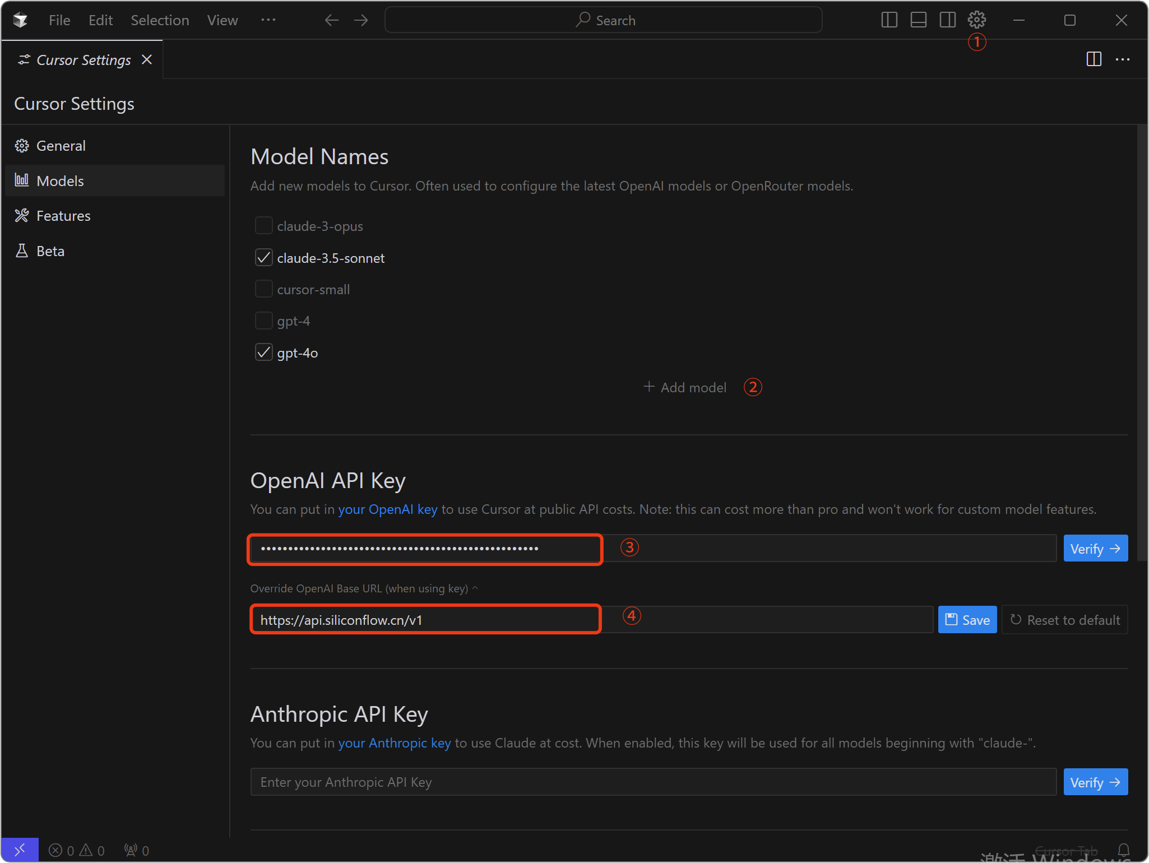Open the settings gear icon in title bar
Screen dimensions: 1149x863
pyautogui.click(x=976, y=20)
